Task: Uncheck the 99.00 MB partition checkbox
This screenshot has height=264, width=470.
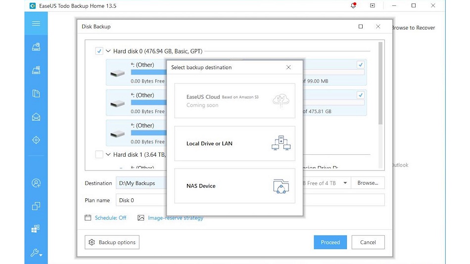Action: pos(360,64)
